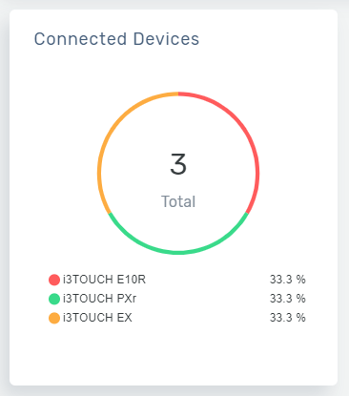Click the word Devices in the heading
Screen dimensions: 349x396
166,39
